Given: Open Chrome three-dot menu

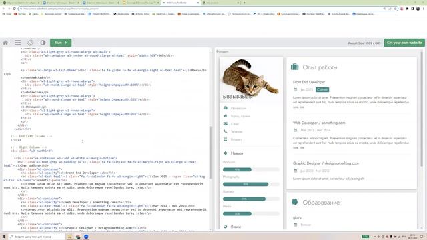Looking at the screenshot, I should pos(424,9).
